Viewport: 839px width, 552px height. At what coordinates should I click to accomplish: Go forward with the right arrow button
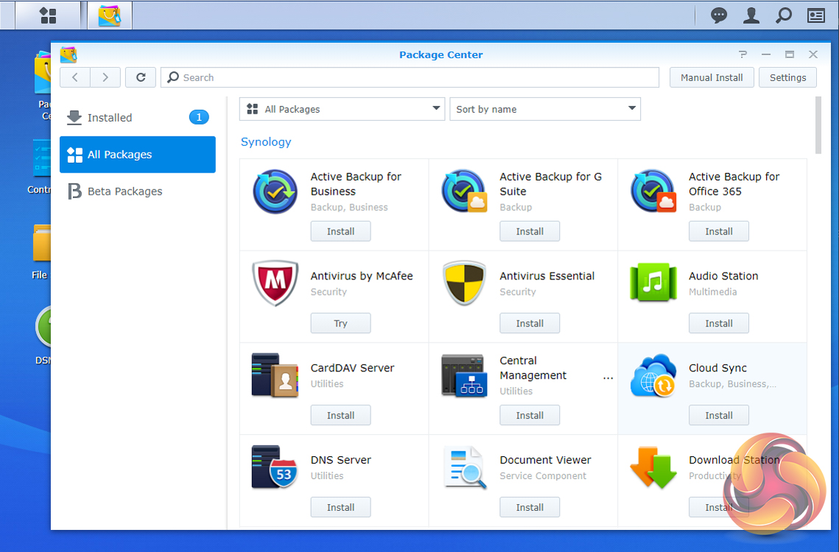105,77
